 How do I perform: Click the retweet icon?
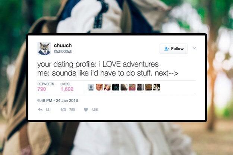(63, 109)
